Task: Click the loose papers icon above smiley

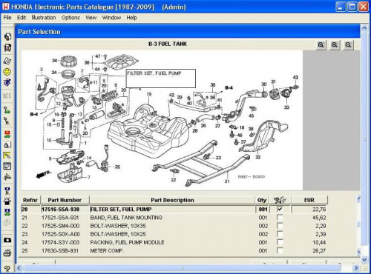Action: click(7, 61)
